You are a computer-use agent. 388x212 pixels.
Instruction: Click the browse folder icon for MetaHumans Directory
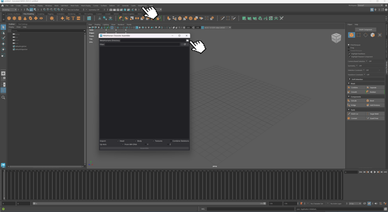(187, 41)
